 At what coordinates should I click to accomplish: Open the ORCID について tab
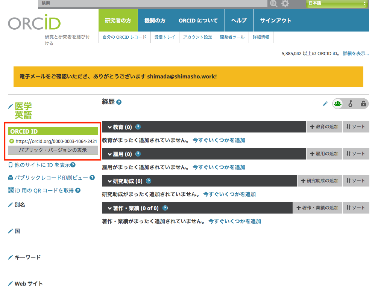[x=198, y=21]
